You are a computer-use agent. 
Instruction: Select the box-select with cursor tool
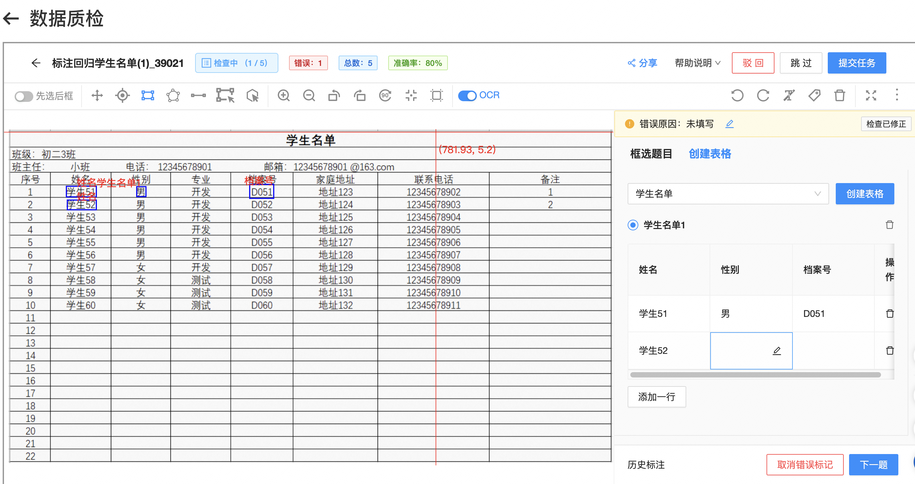pos(225,96)
